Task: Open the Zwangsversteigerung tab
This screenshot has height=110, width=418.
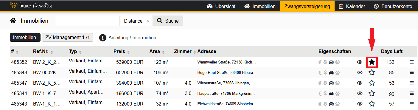Action: click(x=307, y=6)
